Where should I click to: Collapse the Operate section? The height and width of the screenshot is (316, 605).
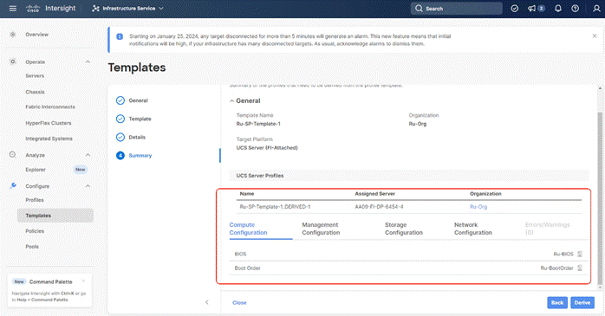click(x=88, y=61)
